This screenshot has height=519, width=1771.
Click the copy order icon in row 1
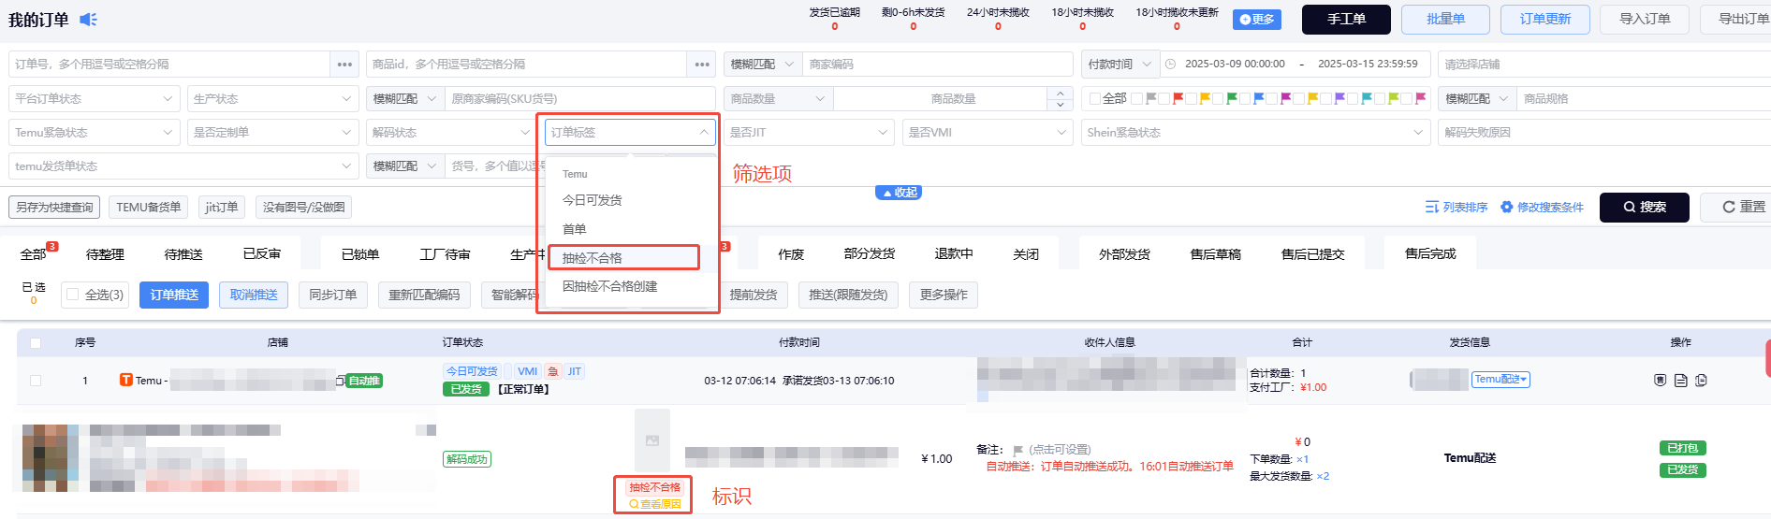(1701, 381)
